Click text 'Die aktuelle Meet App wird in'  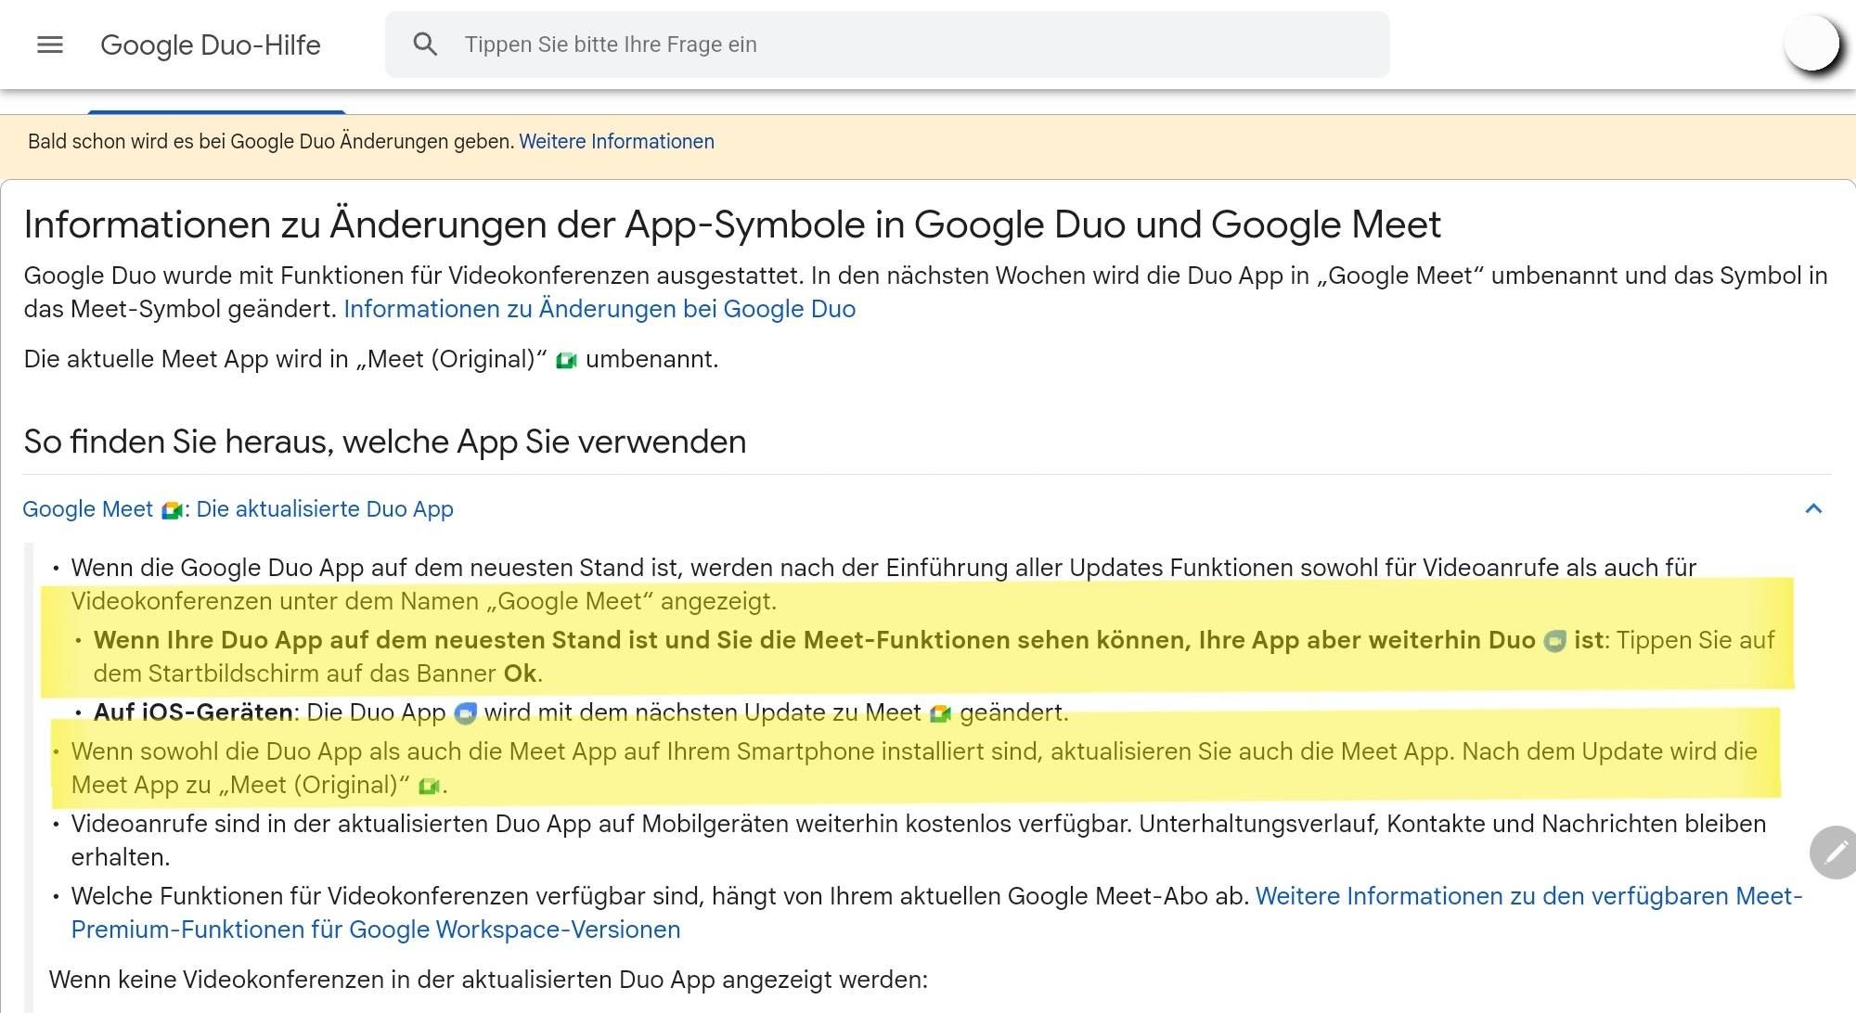[x=187, y=359]
